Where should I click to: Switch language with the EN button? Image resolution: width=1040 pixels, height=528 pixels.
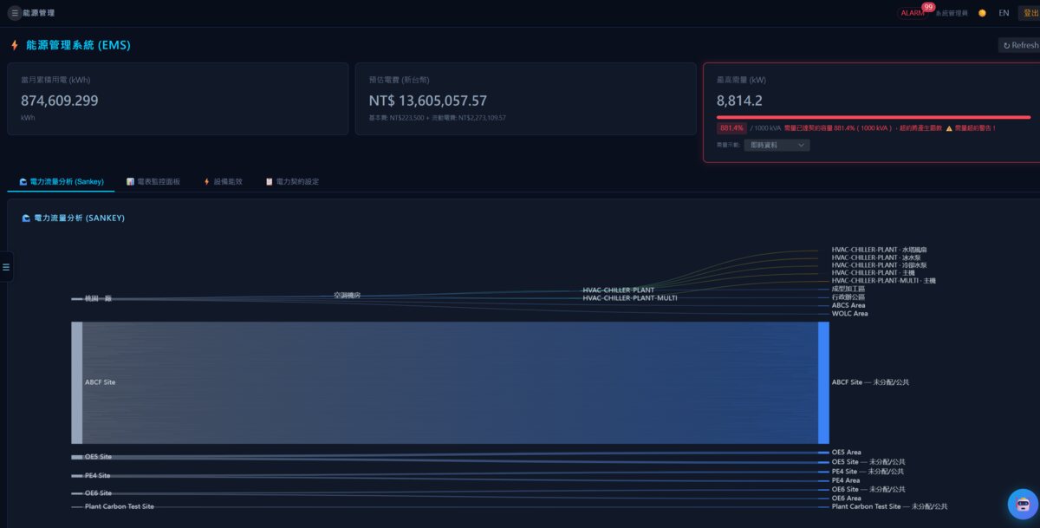pos(1004,13)
